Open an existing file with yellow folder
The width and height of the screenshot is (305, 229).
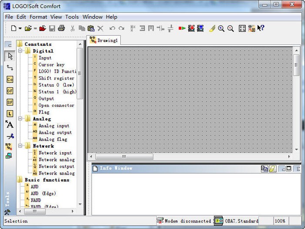click(28, 28)
